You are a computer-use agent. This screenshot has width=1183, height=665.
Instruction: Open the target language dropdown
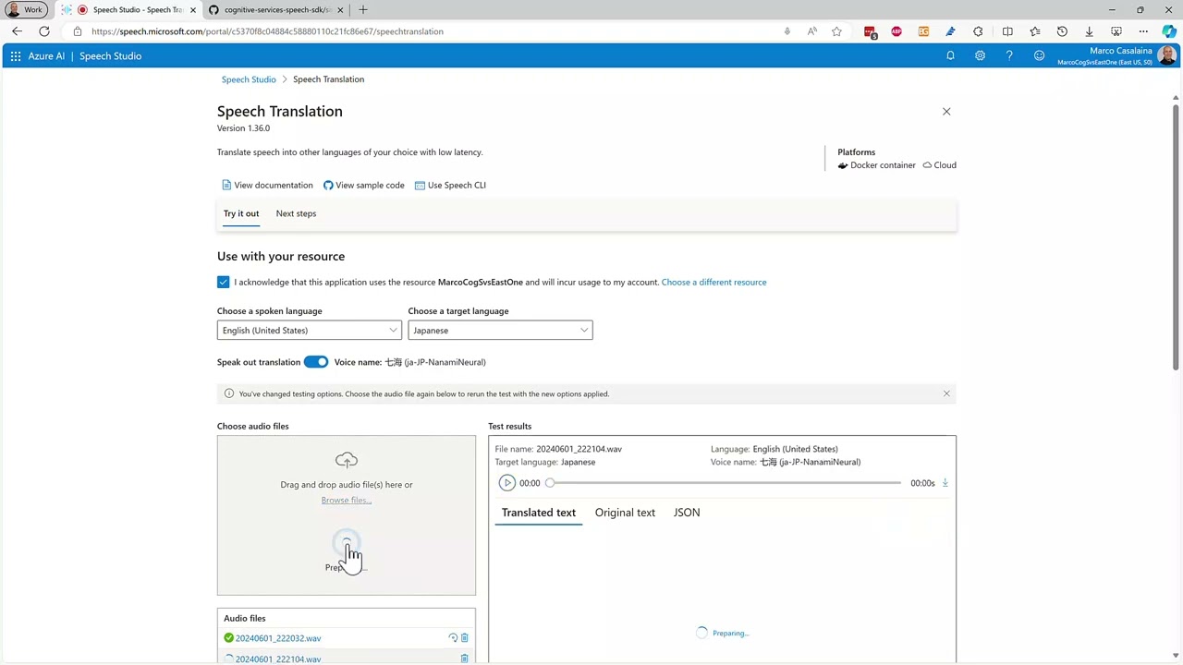(x=500, y=331)
